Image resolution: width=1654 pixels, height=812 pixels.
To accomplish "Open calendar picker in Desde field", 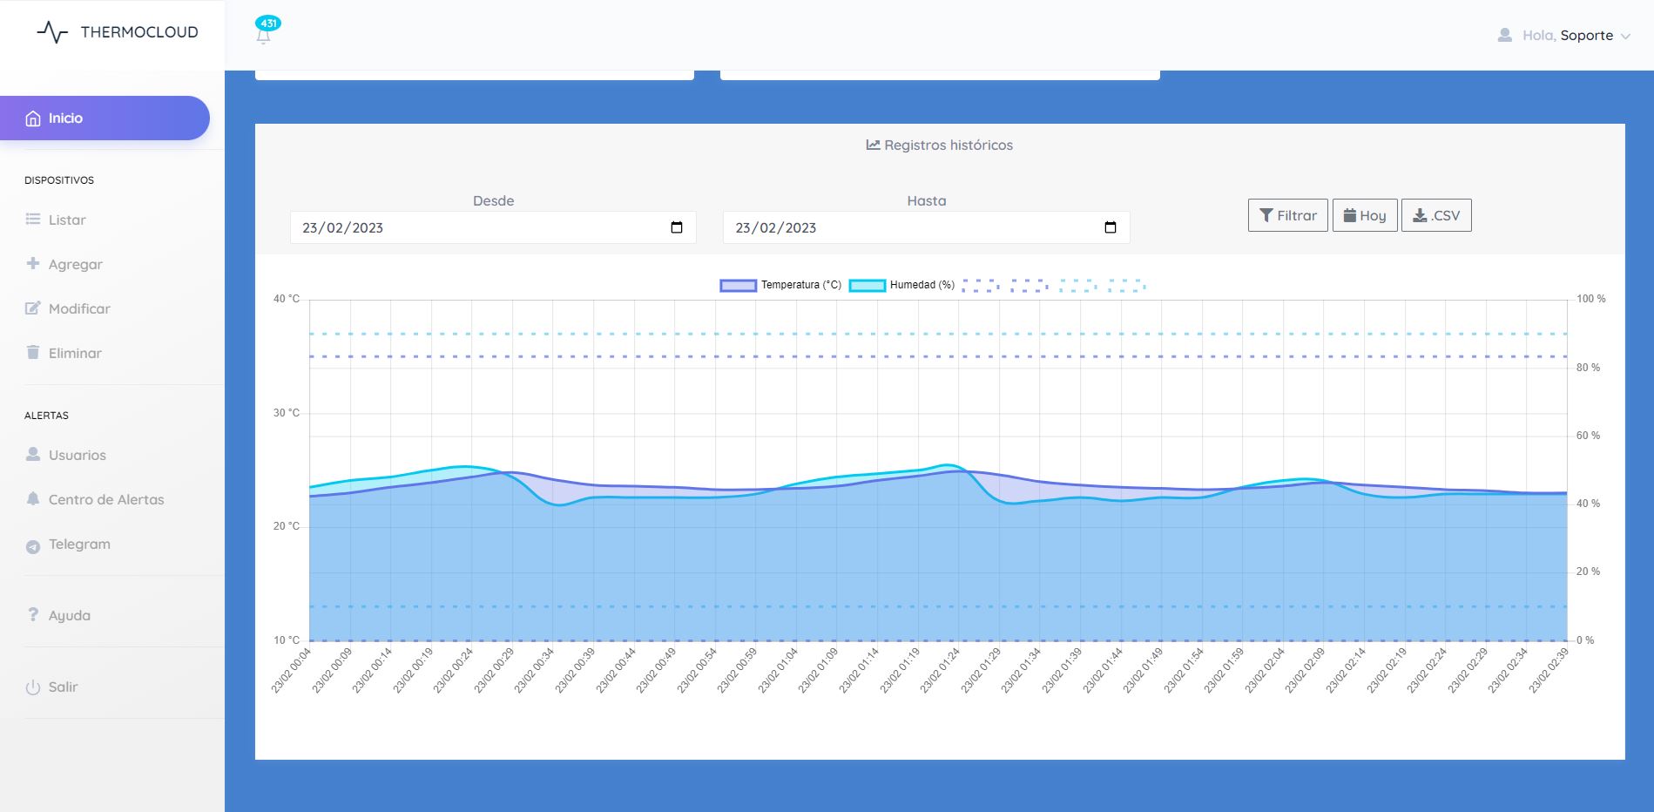I will pos(677,227).
